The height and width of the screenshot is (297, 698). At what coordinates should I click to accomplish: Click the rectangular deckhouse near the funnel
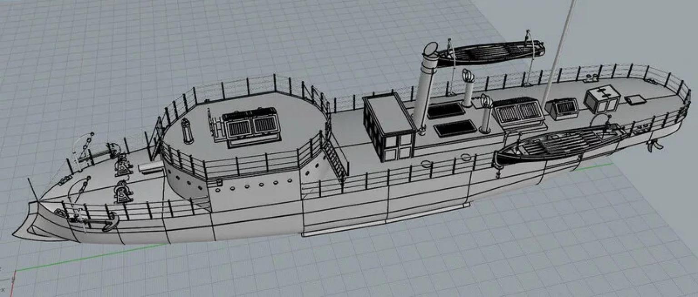point(389,127)
